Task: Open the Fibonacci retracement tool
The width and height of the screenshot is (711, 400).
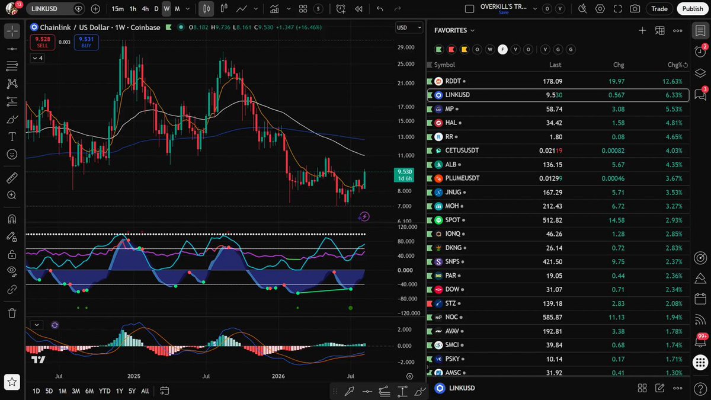Action: (x=12, y=66)
